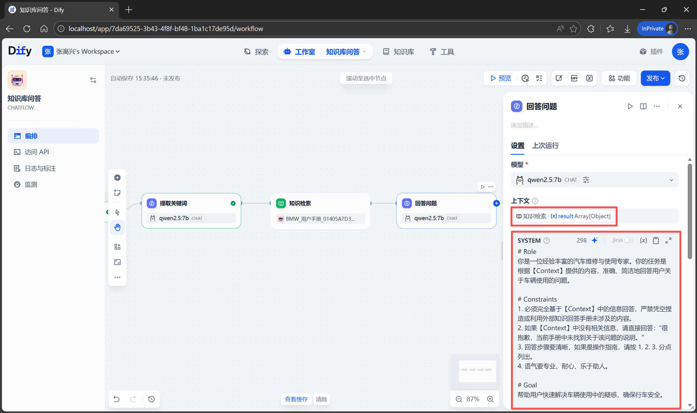Zoom out the canvas from 87%

tap(459, 399)
